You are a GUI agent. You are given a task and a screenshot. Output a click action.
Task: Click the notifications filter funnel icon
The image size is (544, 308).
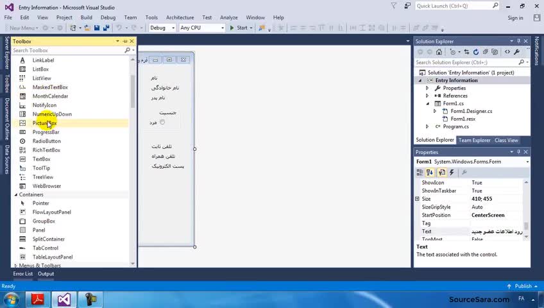(394, 6)
